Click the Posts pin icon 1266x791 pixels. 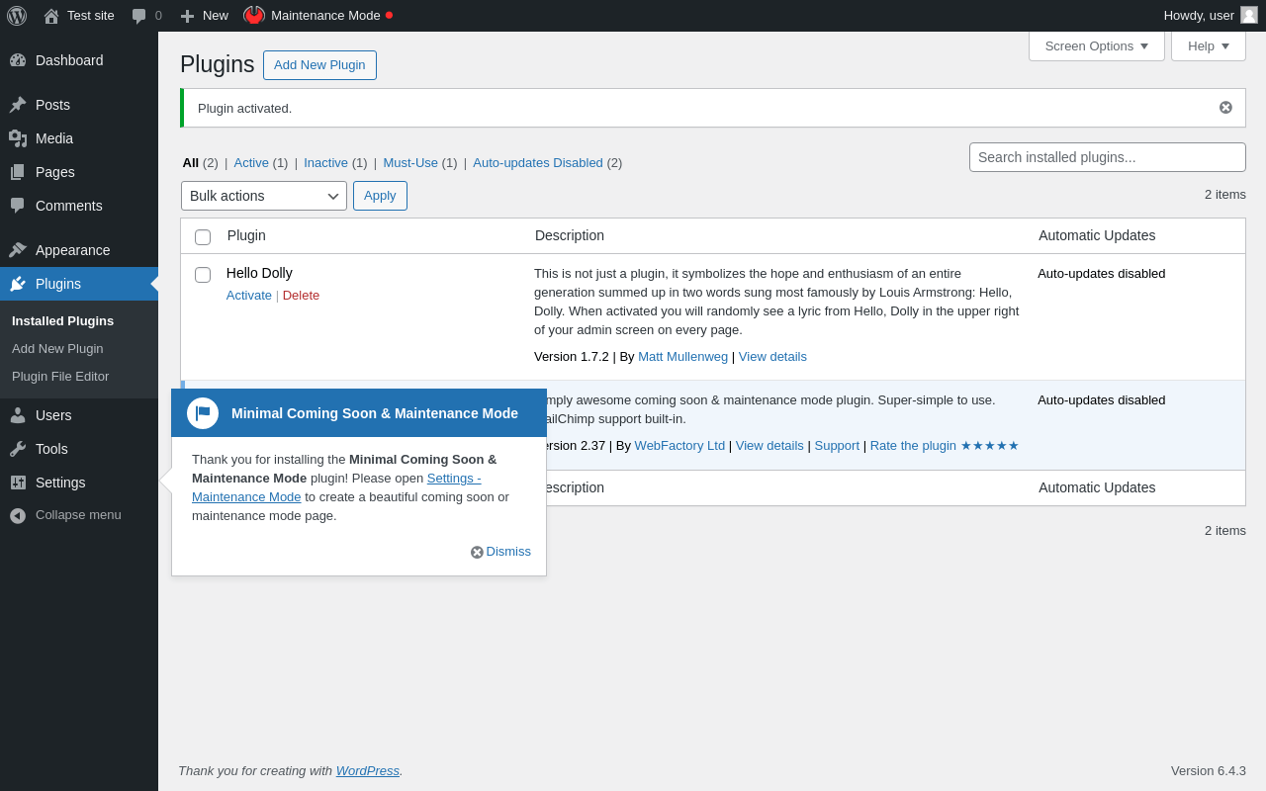(18, 105)
